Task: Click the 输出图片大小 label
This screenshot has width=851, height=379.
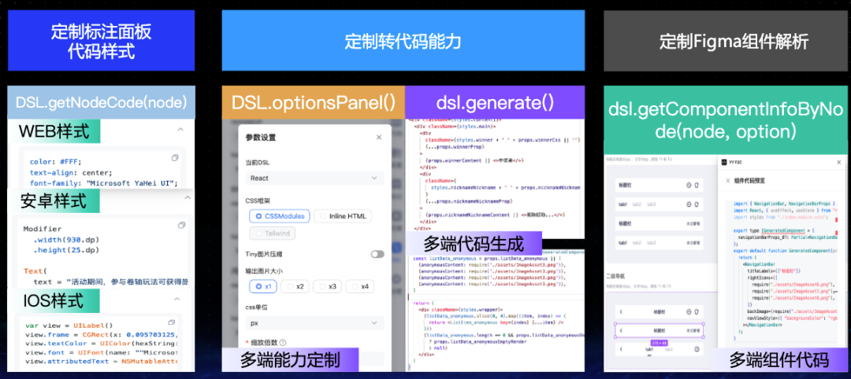Action: (264, 271)
